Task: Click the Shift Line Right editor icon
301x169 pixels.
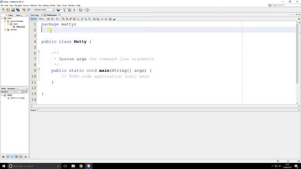Action: 98,19
